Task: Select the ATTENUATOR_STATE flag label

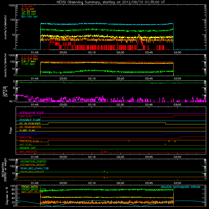Action: coord(32,113)
